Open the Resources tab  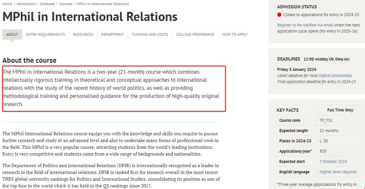pyautogui.click(x=83, y=34)
